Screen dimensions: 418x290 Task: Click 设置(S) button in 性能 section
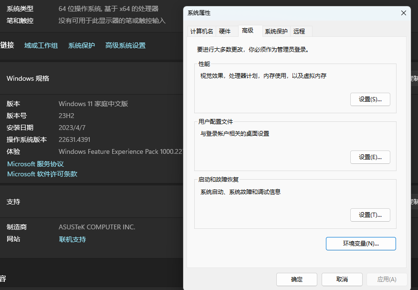[370, 99]
